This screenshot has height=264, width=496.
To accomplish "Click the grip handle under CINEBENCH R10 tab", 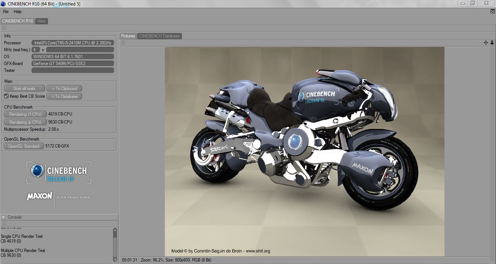I will point(4,28).
